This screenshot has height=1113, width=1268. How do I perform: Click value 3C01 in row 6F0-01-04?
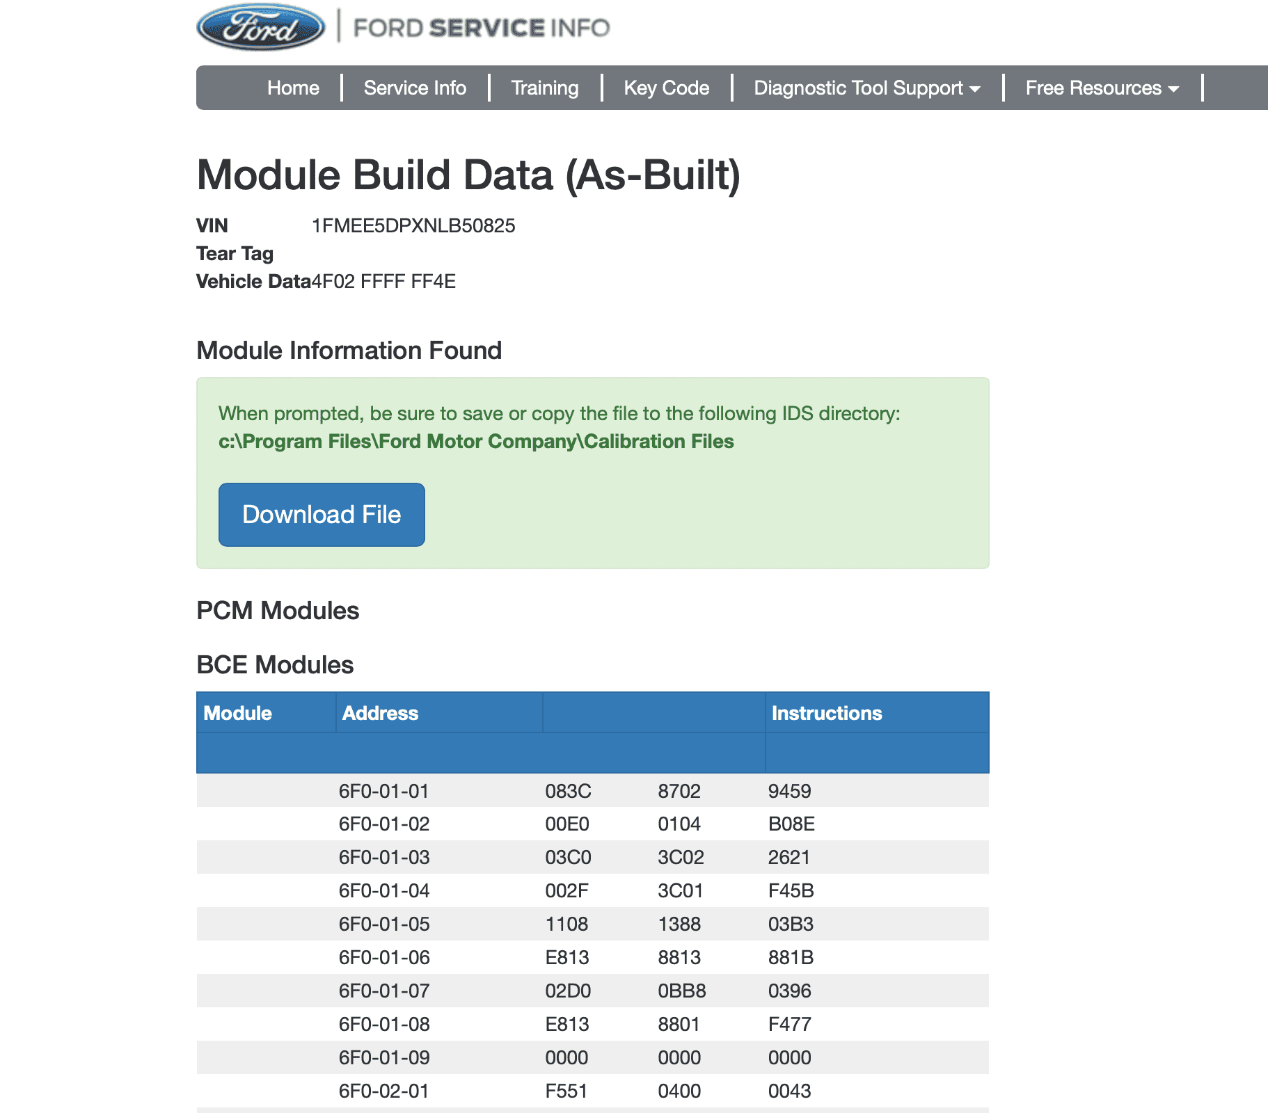[x=681, y=891]
